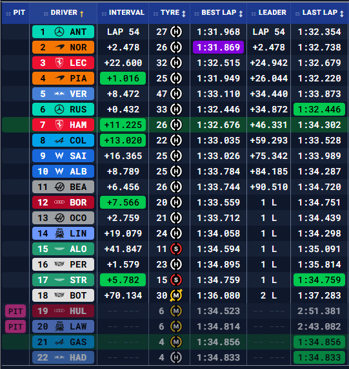Click the Alpine logo next to COL
Image resolution: width=349 pixels, height=369 pixels.
[x=59, y=140]
